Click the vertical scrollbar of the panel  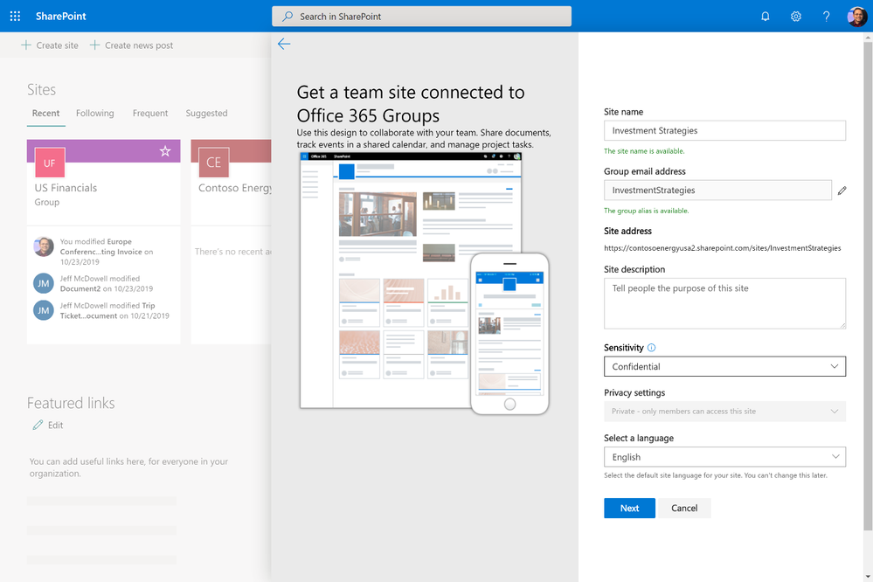click(868, 287)
